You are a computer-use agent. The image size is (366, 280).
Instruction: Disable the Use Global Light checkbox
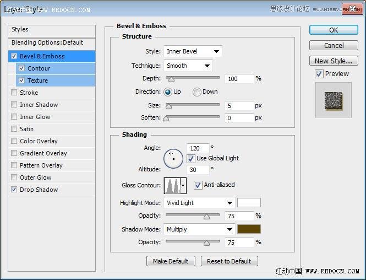coord(191,159)
